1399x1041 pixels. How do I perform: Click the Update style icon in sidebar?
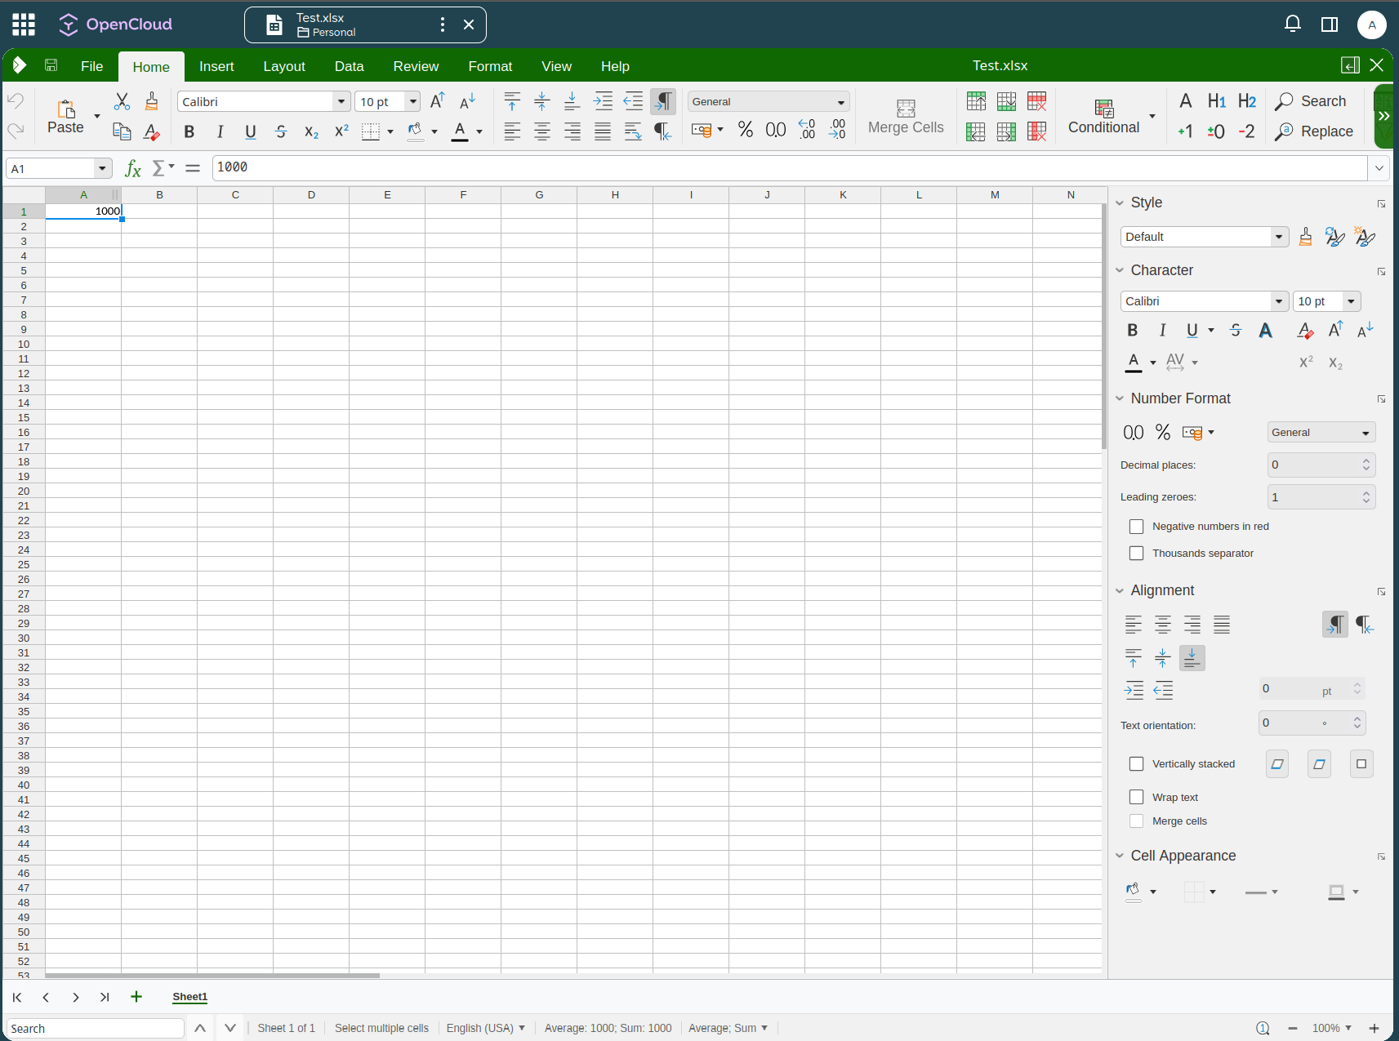pyautogui.click(x=1334, y=237)
